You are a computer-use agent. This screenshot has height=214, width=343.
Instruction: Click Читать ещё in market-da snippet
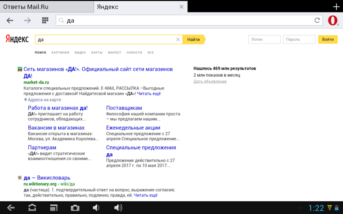(149, 93)
